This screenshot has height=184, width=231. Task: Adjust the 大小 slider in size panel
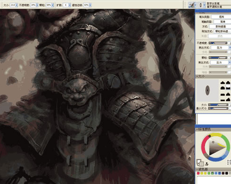218,105
